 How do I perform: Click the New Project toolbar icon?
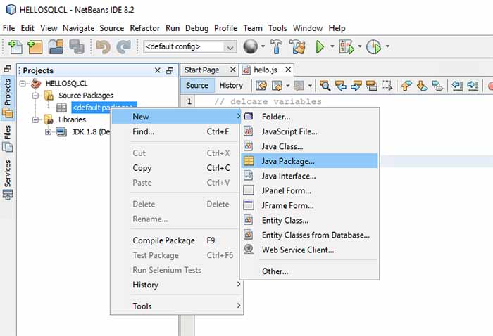pyautogui.click(x=35, y=47)
